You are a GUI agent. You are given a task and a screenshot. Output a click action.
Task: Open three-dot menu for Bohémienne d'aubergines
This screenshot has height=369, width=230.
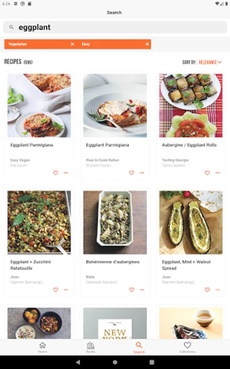(x=142, y=290)
